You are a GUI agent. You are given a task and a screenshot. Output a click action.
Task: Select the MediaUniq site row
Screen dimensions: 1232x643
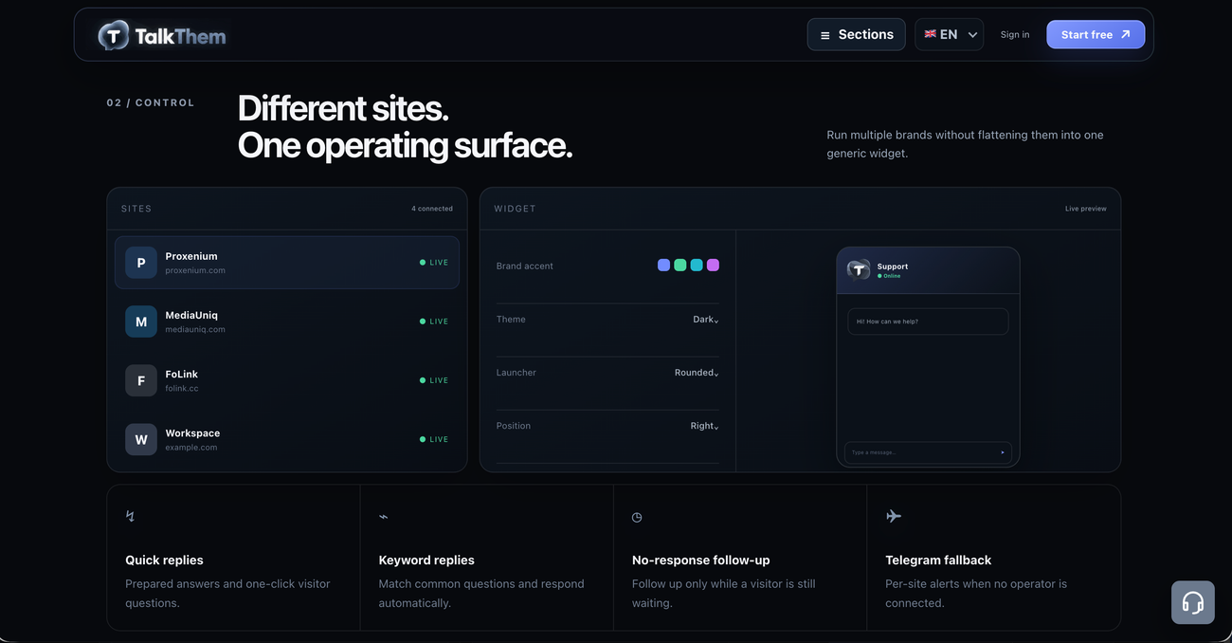287,321
